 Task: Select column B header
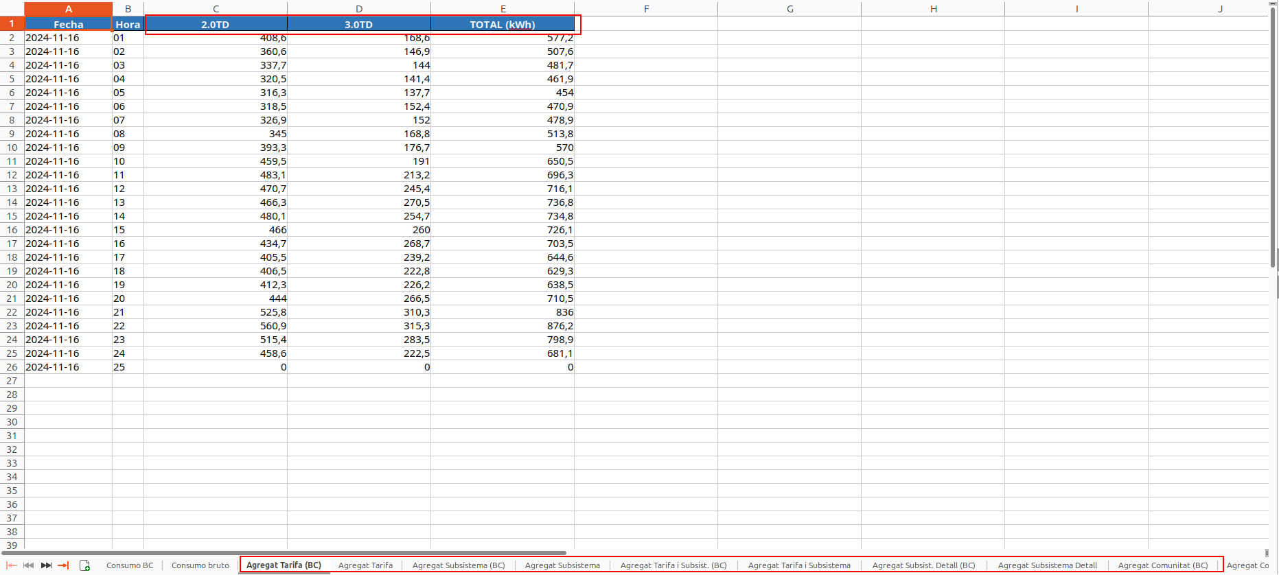click(x=128, y=9)
